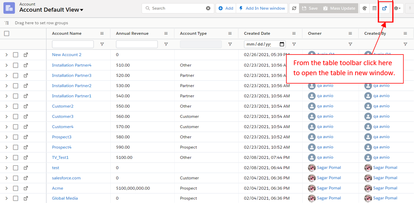414x203 pixels.
Task: Clear the search box with the X icon
Action: pyautogui.click(x=208, y=8)
